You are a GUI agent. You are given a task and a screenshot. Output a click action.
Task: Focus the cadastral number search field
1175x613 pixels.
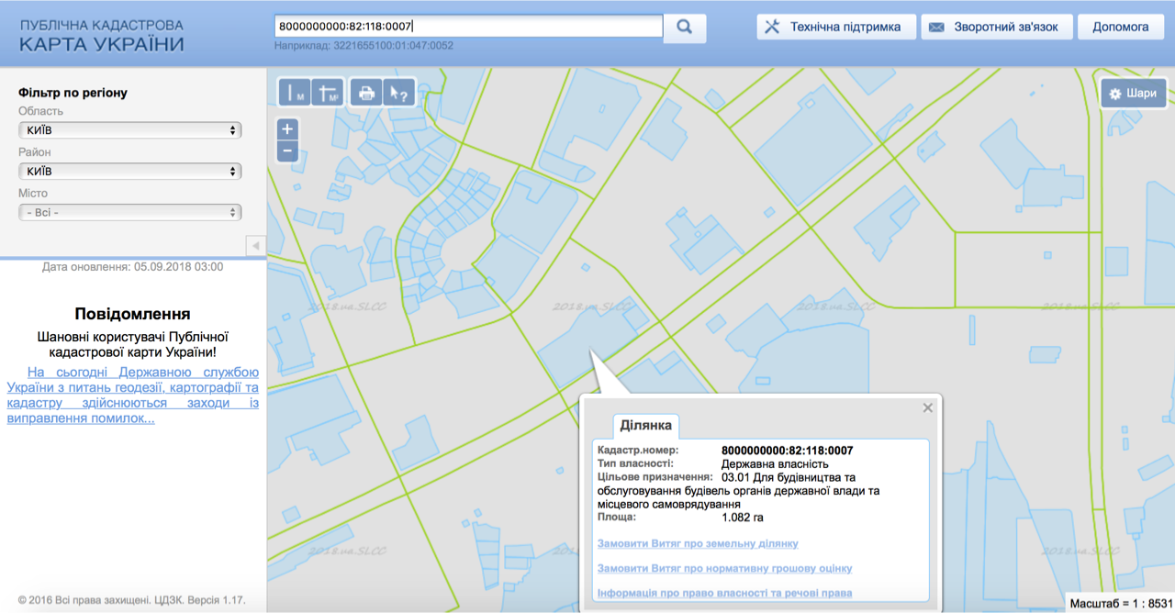point(468,28)
